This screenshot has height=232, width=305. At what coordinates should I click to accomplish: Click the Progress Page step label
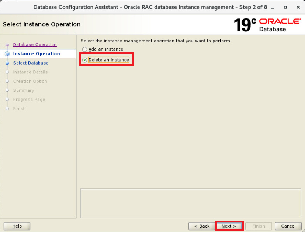click(29, 99)
